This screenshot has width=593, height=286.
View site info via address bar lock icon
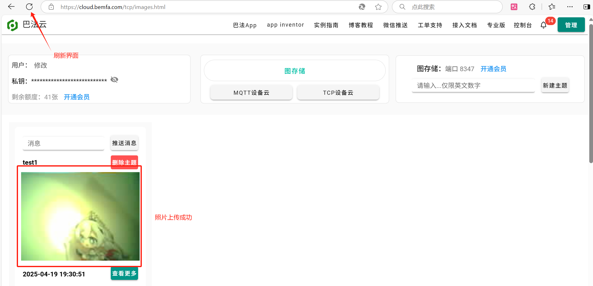coord(52,7)
